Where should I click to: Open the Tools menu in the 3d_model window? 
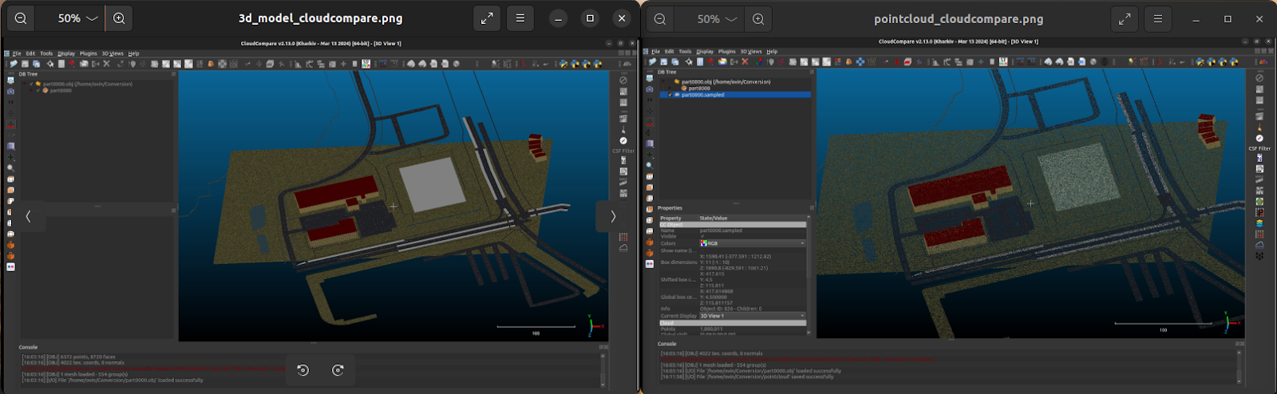coord(46,53)
